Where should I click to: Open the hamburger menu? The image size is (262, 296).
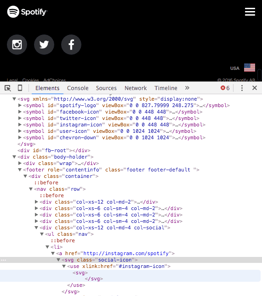click(x=250, y=11)
